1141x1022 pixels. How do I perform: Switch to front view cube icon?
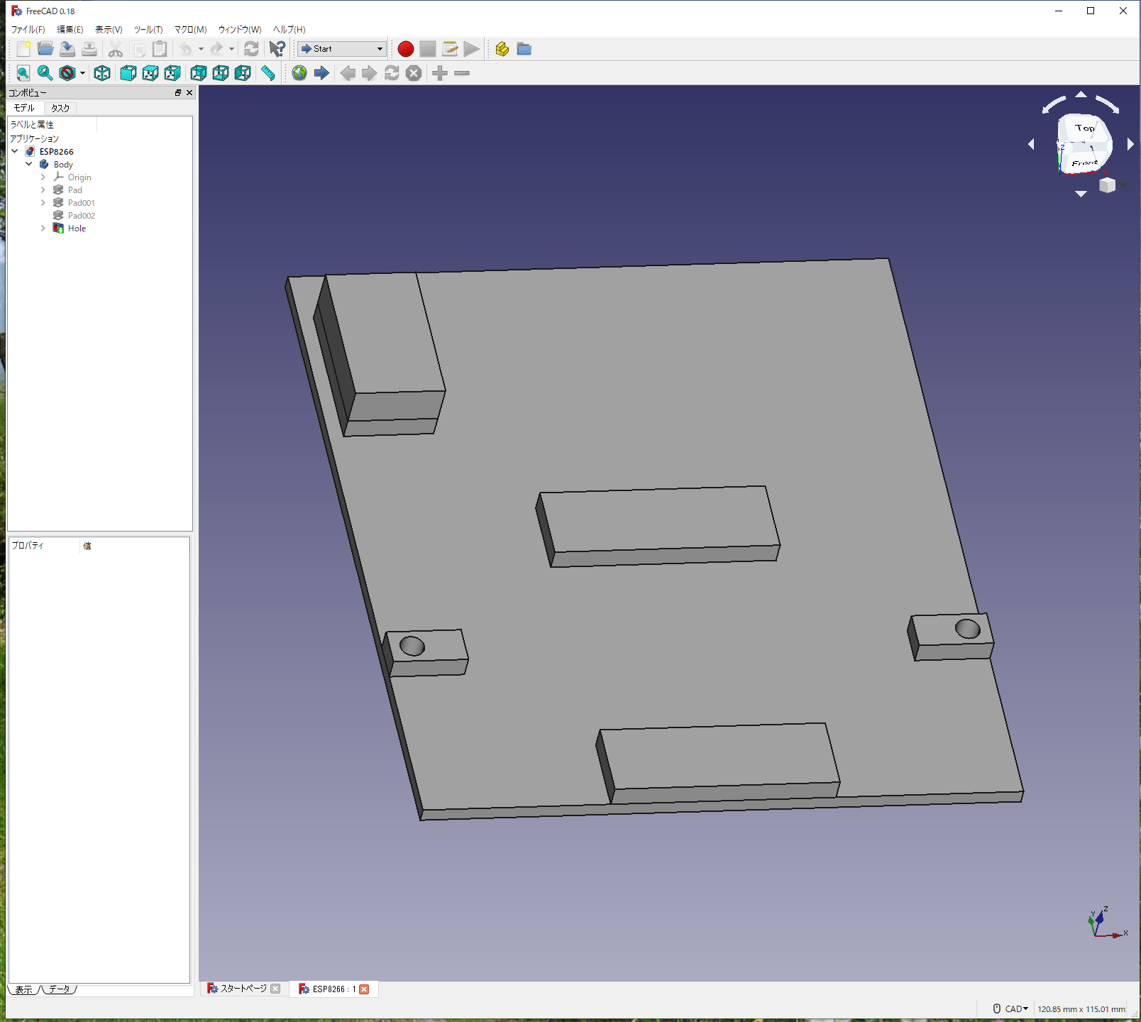coord(128,73)
